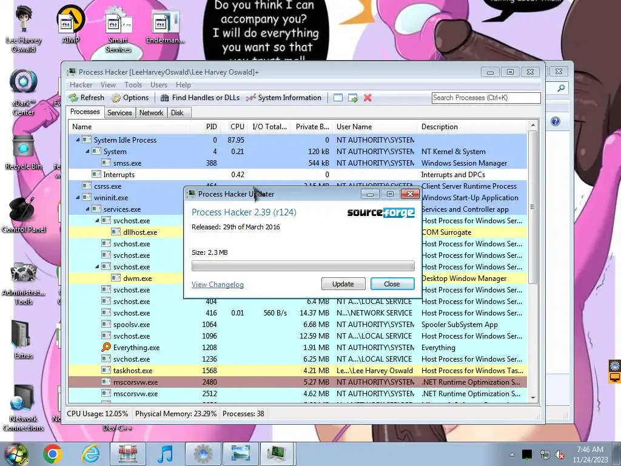
Task: Open the Hacker menu
Action: click(81, 85)
